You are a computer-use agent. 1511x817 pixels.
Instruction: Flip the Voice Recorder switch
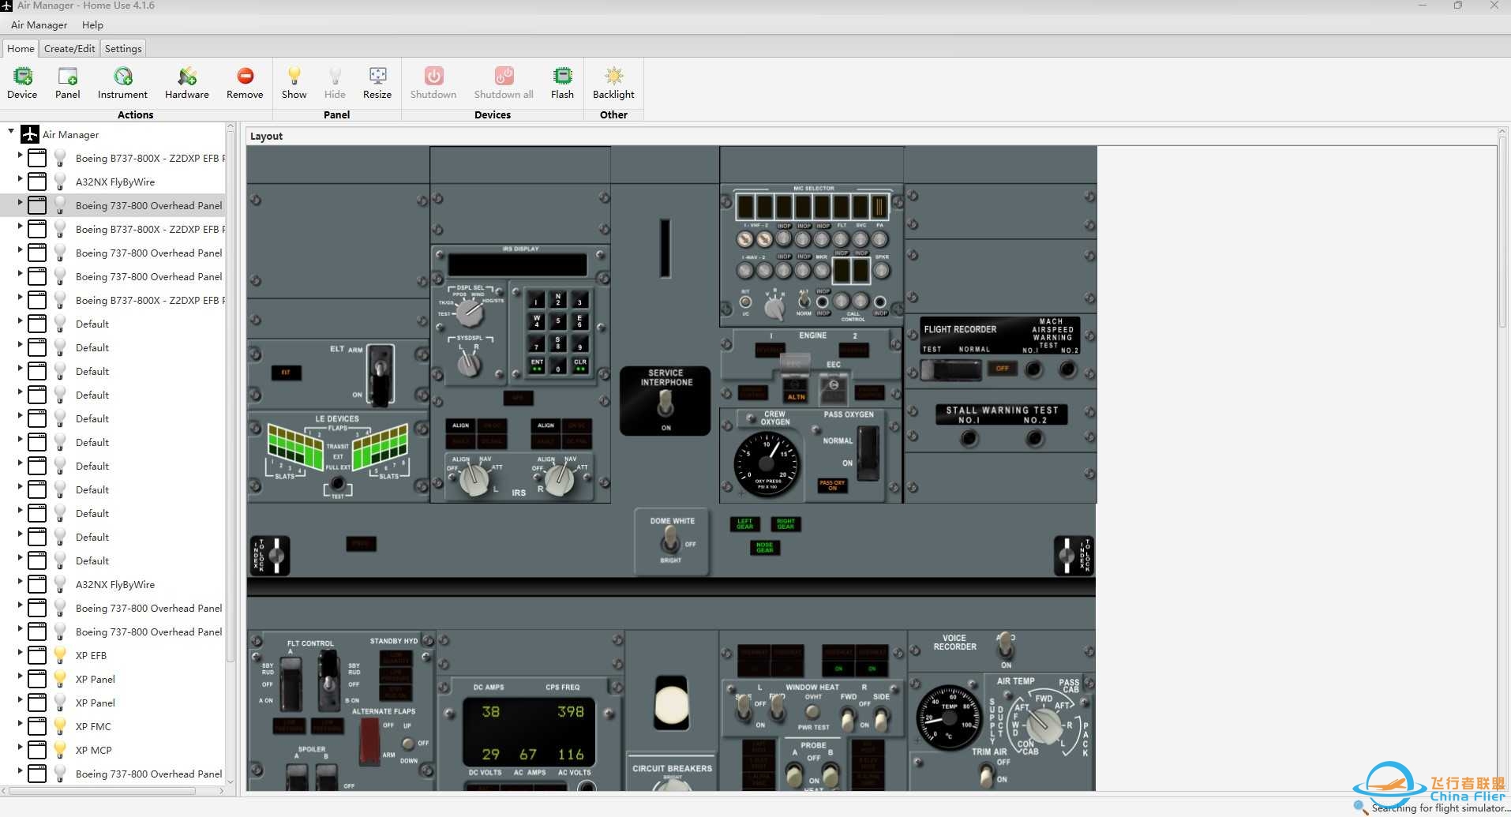tap(1005, 646)
